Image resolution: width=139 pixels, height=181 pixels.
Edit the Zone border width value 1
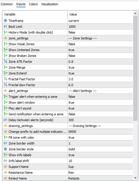(x=100, y=143)
